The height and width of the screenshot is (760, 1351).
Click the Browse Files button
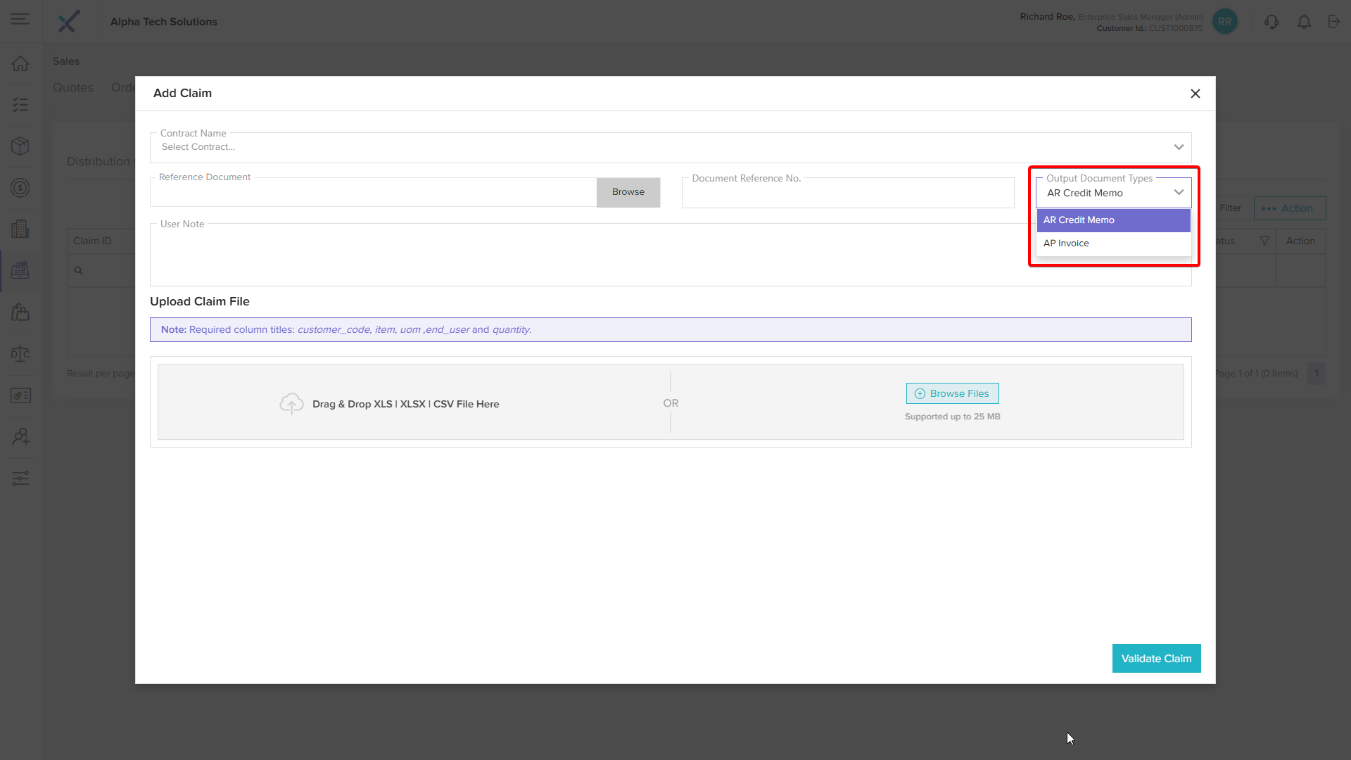click(x=952, y=393)
